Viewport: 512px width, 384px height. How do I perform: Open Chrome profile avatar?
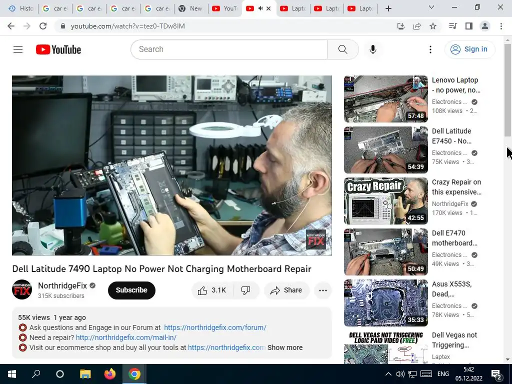tap(485, 26)
